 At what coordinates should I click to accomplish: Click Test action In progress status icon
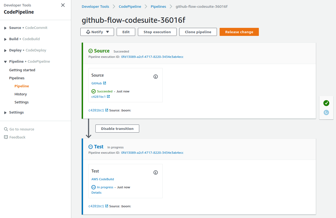tap(94, 187)
